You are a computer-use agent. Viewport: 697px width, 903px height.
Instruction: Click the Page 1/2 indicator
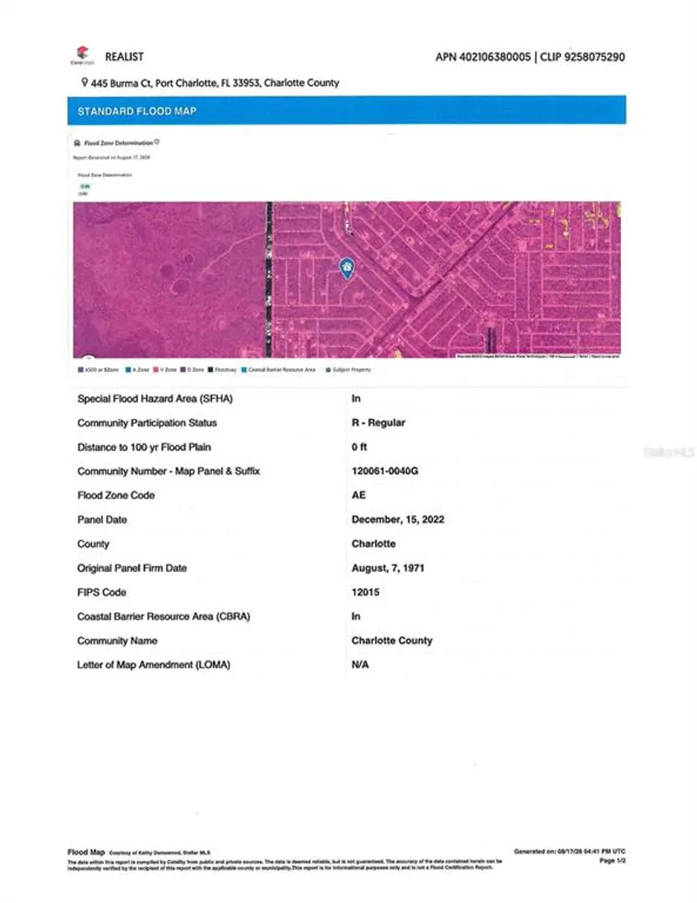[613, 860]
